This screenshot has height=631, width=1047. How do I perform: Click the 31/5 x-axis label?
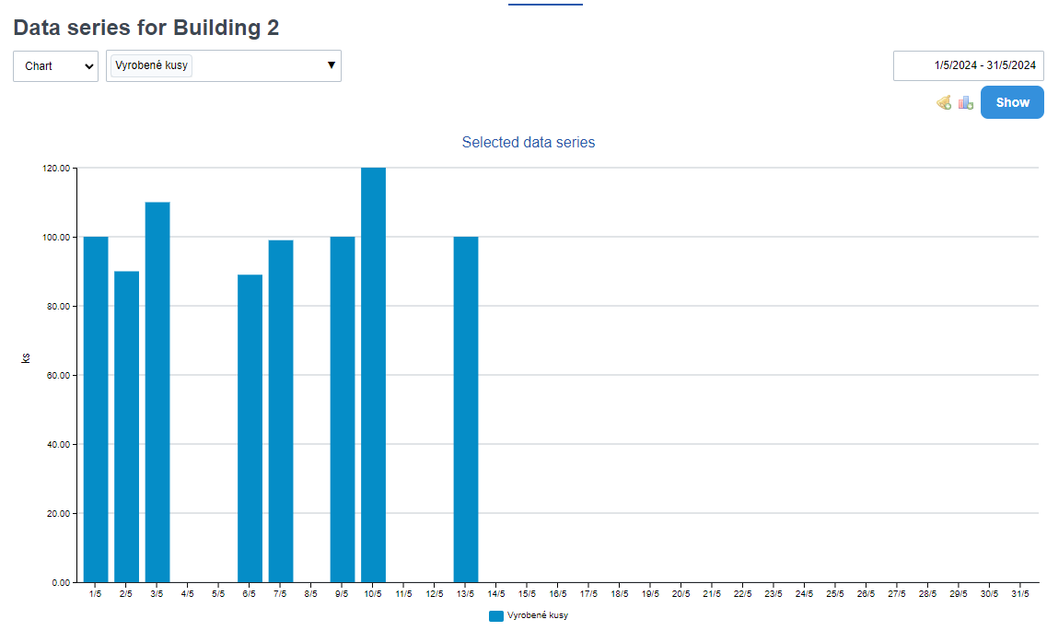tap(1019, 595)
